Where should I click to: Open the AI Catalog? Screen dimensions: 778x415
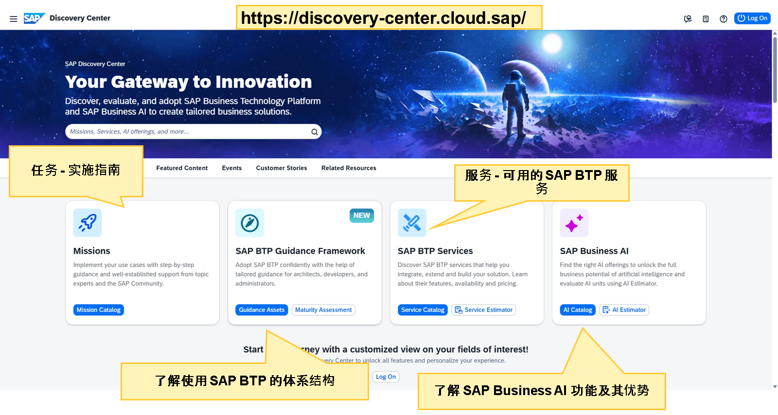[578, 310]
